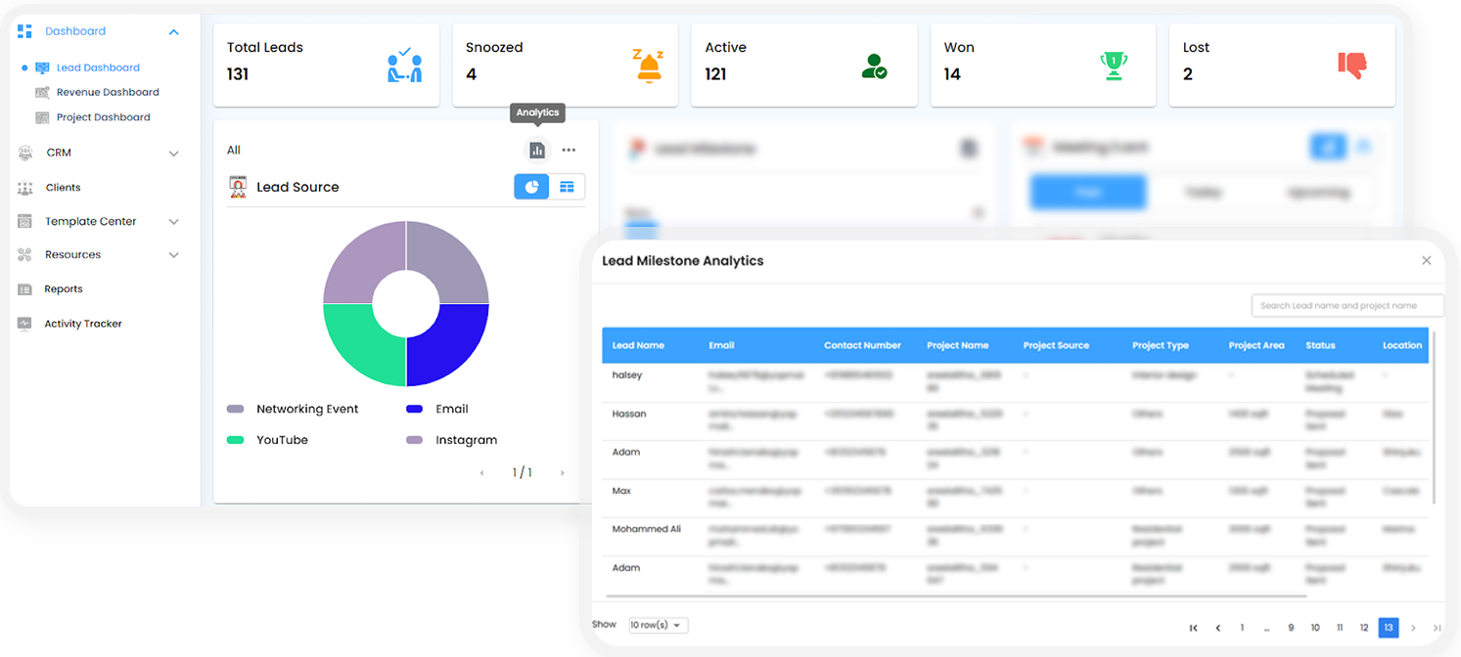1461x657 pixels.
Task: Open Revenue Dashboard in sidebar
Action: (108, 92)
